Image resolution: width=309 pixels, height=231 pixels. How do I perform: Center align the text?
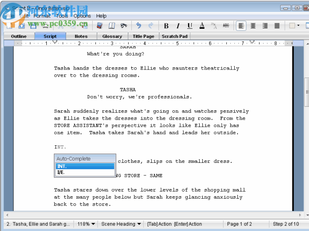click(253, 26)
